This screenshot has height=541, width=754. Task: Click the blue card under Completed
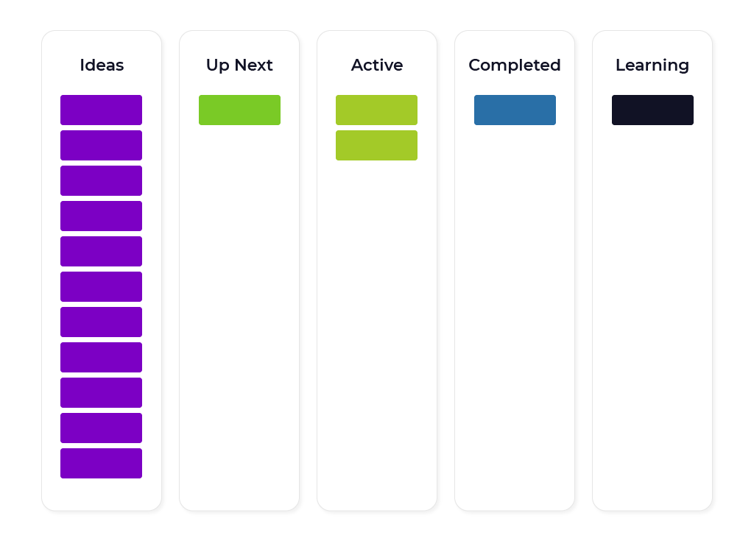515,110
